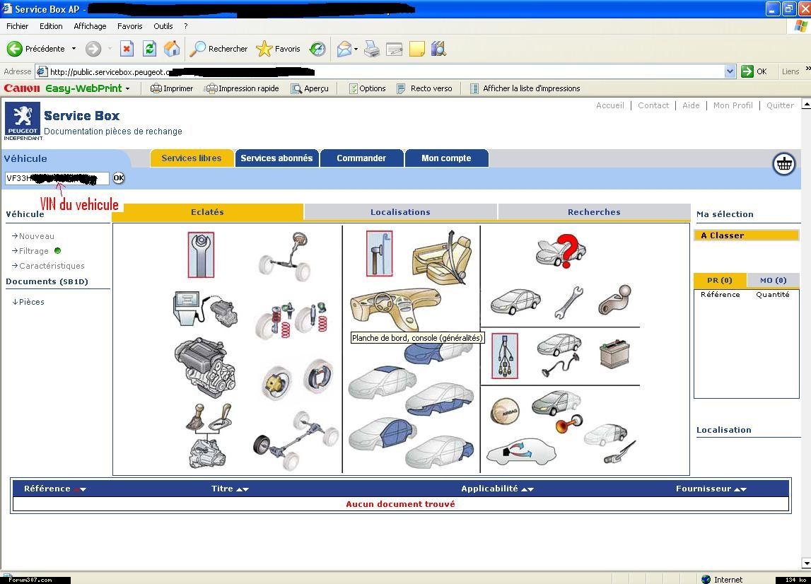Click the browser address URL field

click(x=386, y=71)
